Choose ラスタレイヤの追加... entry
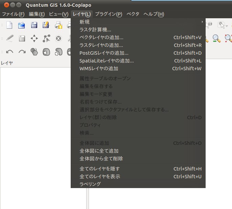Image resolution: width=232 pixels, height=209 pixels. click(138, 45)
